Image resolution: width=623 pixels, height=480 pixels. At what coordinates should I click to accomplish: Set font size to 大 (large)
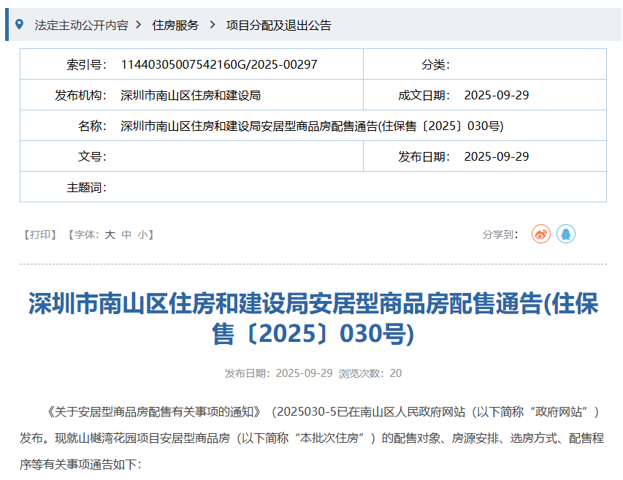pos(110,235)
